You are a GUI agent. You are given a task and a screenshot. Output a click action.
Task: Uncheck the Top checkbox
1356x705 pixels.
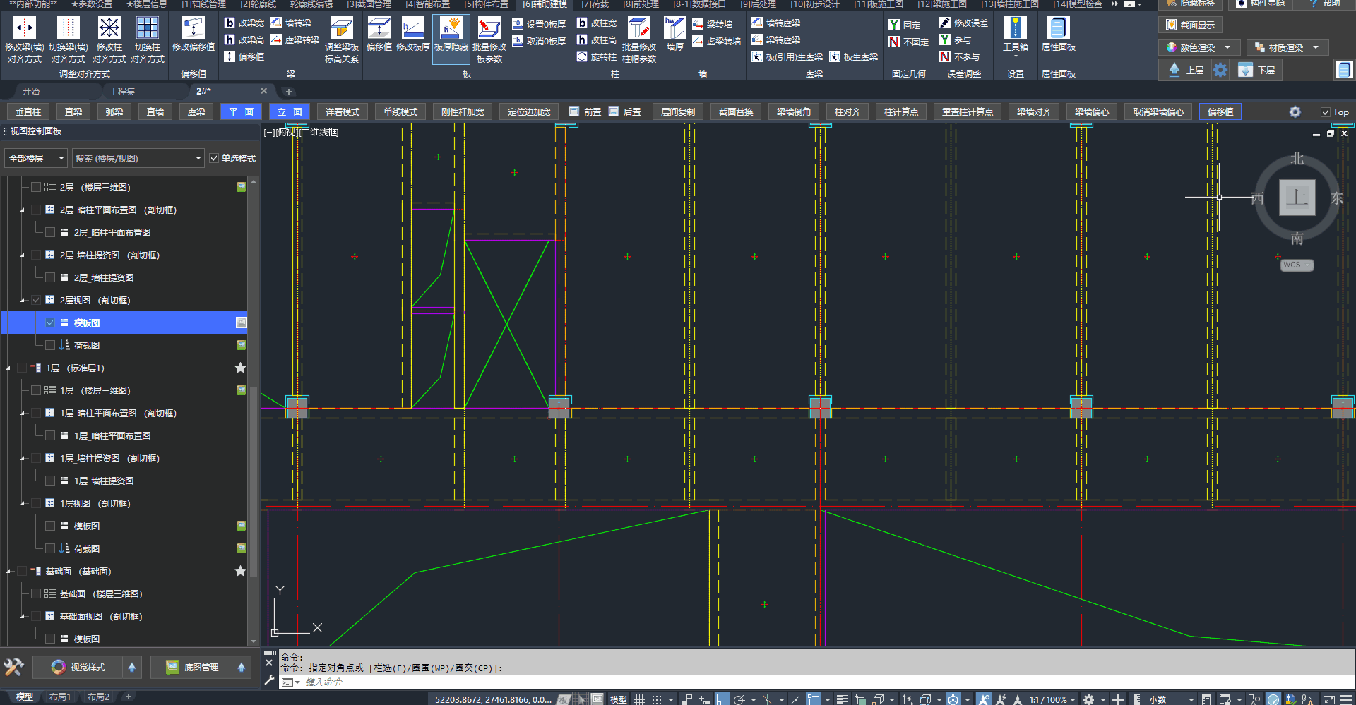(x=1326, y=112)
